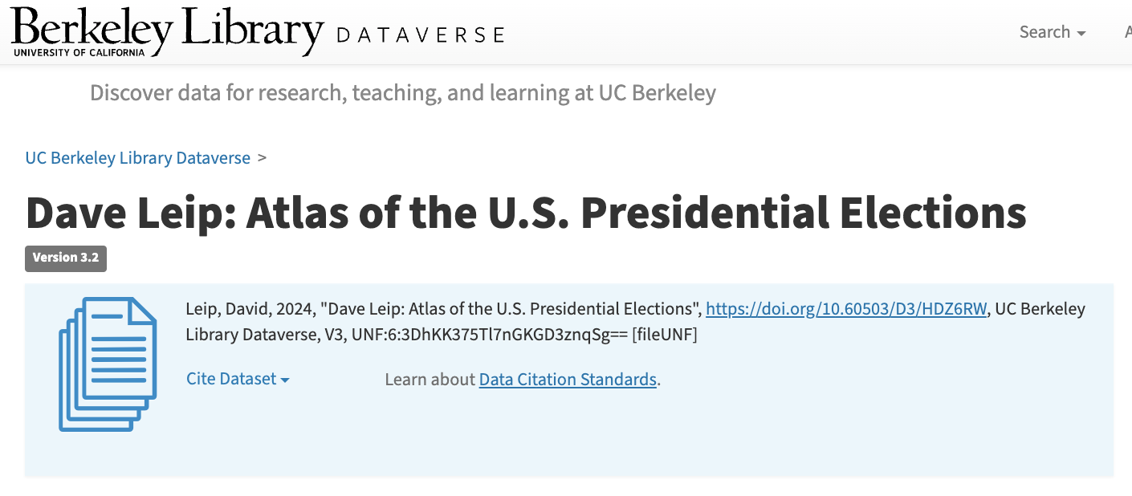Expand citation options via Cite Dataset chevron
Viewport: 1132px width, 496px height.
coord(285,379)
